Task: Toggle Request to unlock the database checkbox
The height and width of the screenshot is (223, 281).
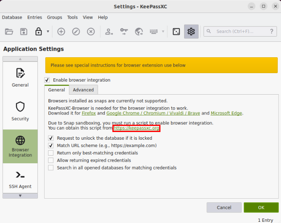Action: point(51,138)
